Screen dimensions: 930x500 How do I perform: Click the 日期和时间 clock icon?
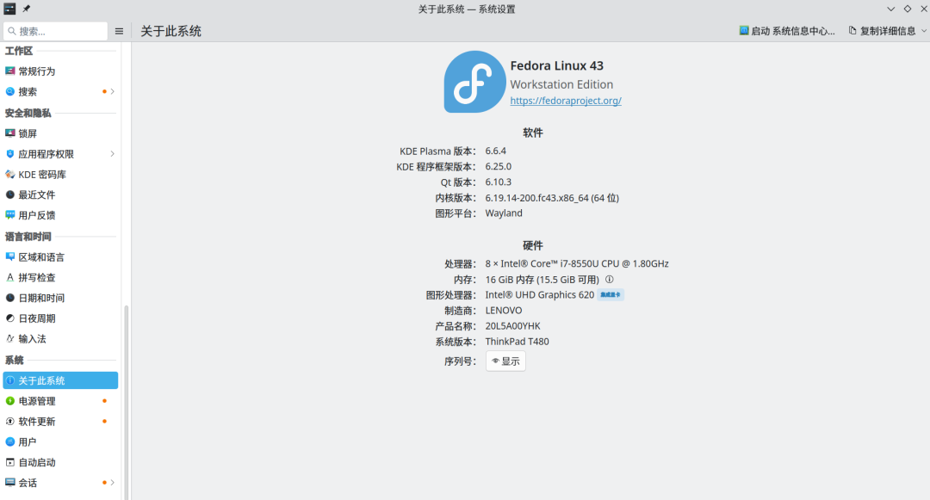pyautogui.click(x=10, y=298)
